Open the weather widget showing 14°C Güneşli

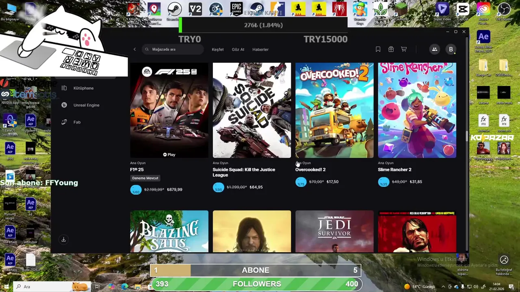(x=419, y=287)
